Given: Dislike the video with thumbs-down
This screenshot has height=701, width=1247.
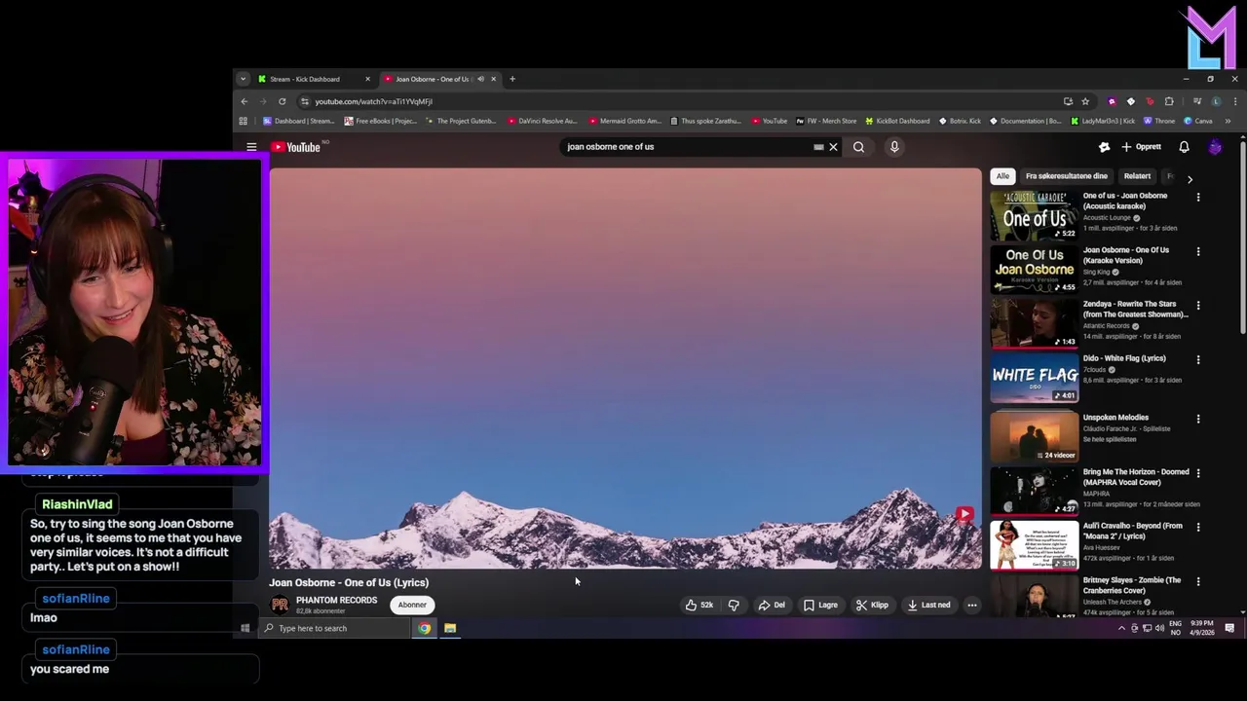Looking at the screenshot, I should coord(734,605).
